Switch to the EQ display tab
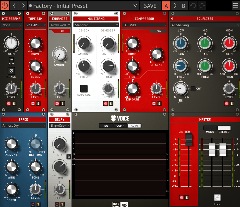Screen dimensions: 240x207 [106, 126]
